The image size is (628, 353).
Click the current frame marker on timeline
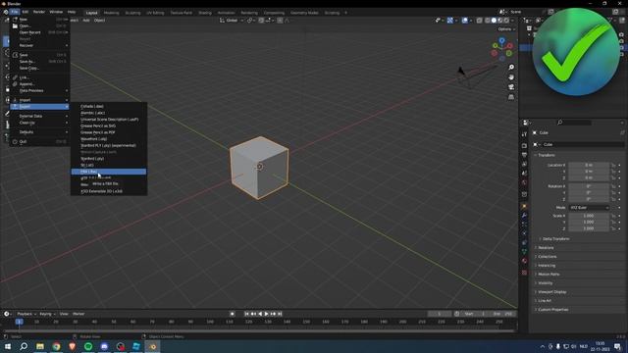(x=19, y=322)
